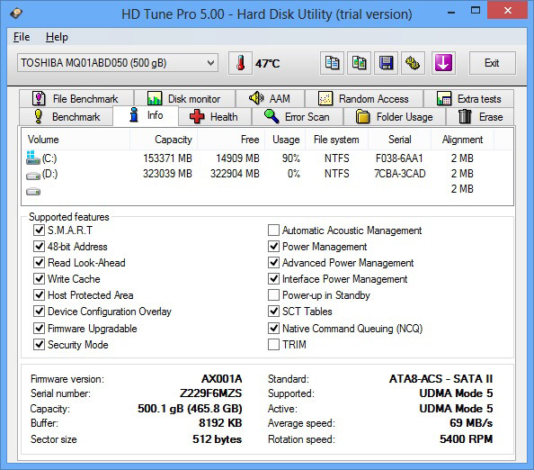The image size is (534, 470).
Task: Open options with the wrench icon
Action: tap(413, 63)
